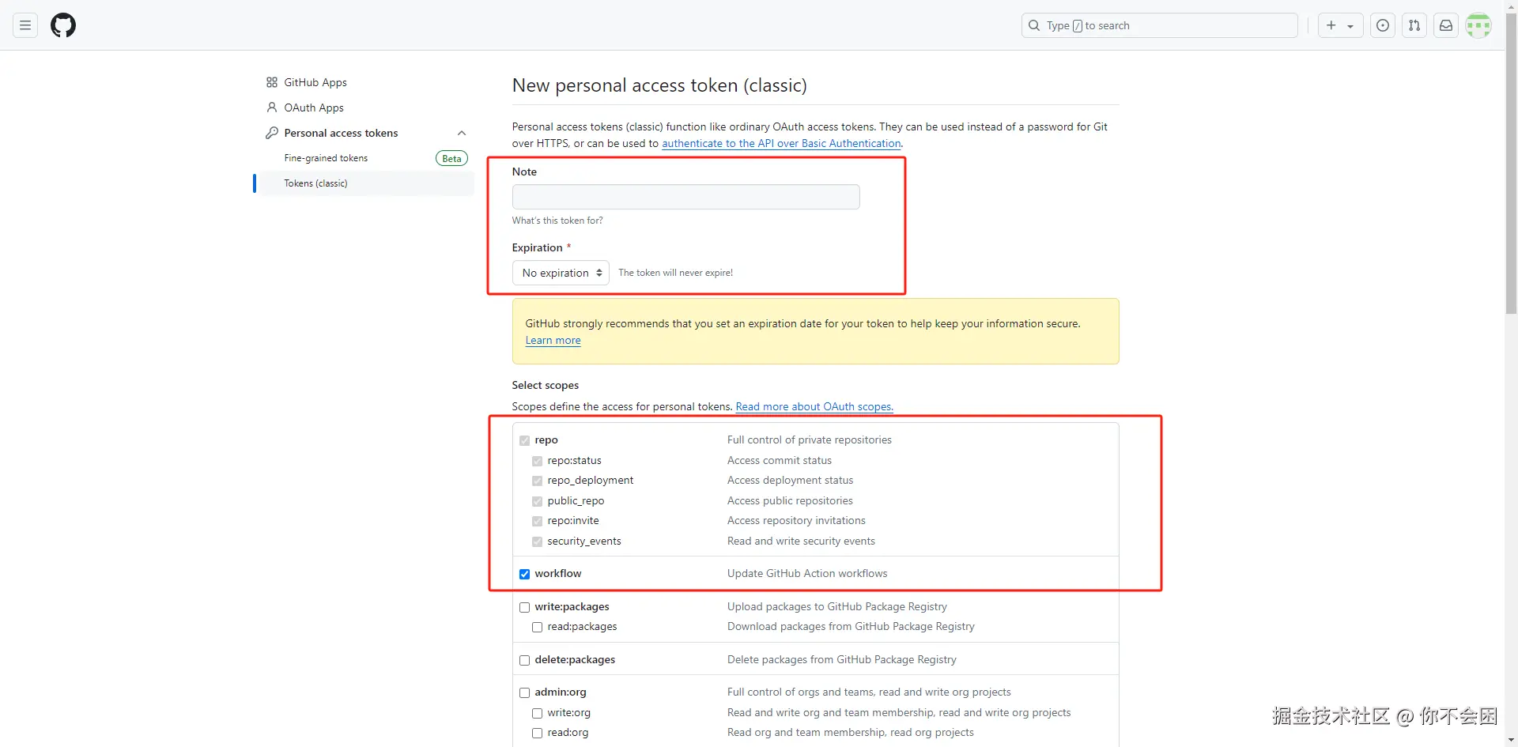This screenshot has height=747, width=1518.
Task: Toggle the repo:invite checkbox
Action: 537,521
